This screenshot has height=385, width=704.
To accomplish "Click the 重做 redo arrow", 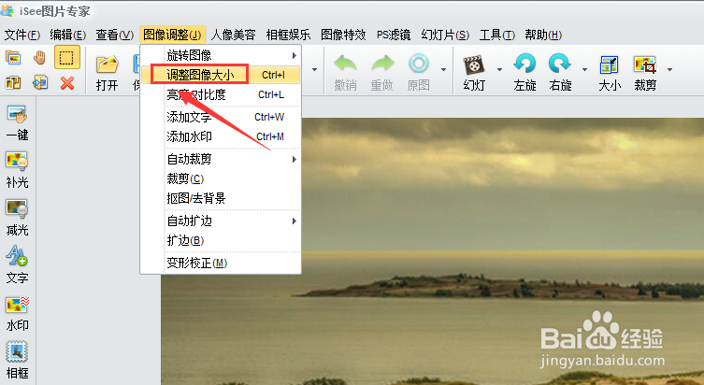I will point(382,73).
